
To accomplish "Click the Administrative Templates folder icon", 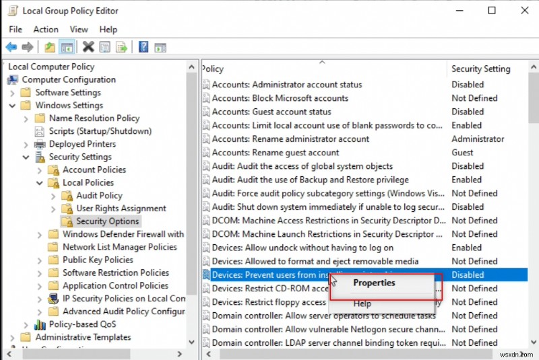I will click(26, 337).
